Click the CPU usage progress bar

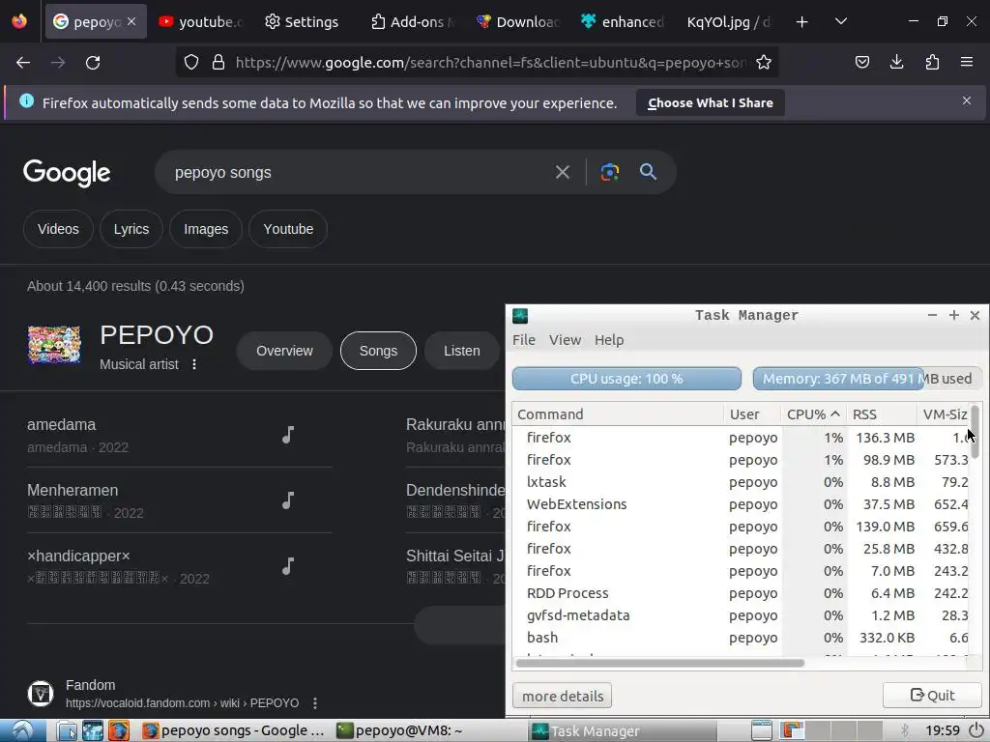pyautogui.click(x=626, y=379)
